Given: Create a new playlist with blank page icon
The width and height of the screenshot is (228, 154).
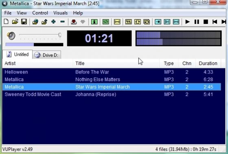Looking at the screenshot, I should tap(6, 22).
